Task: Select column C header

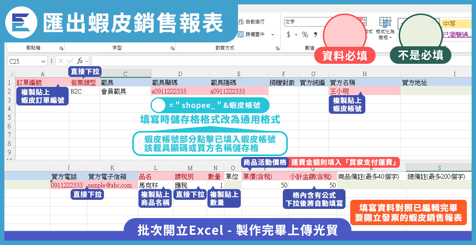Action: (x=125, y=74)
